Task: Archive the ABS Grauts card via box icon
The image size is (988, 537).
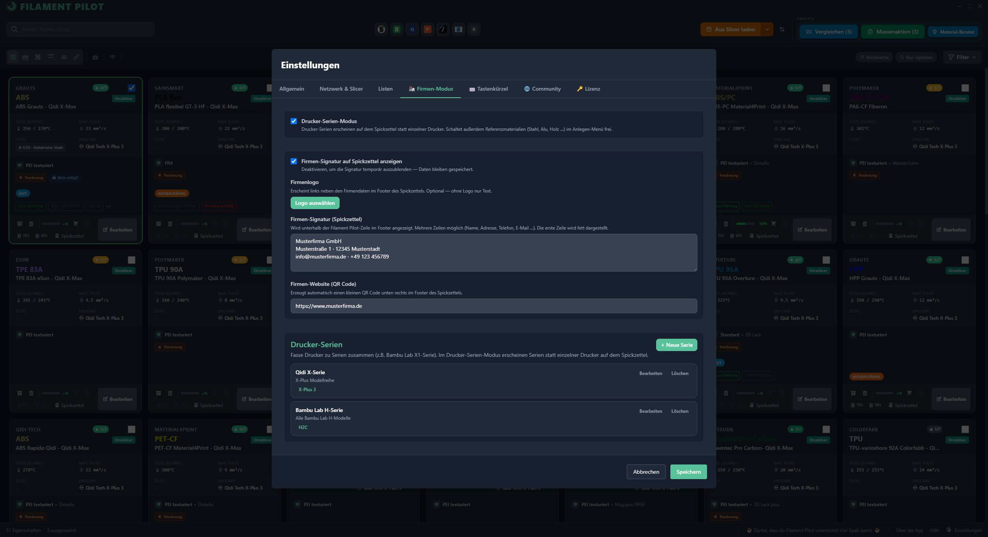Action: point(20,224)
